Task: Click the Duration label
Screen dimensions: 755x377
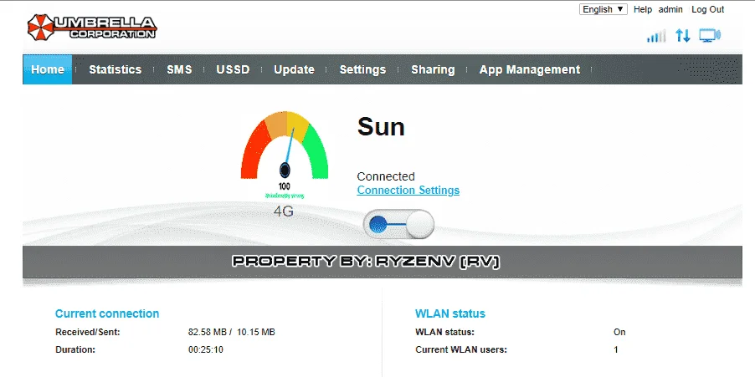Action: click(x=75, y=349)
